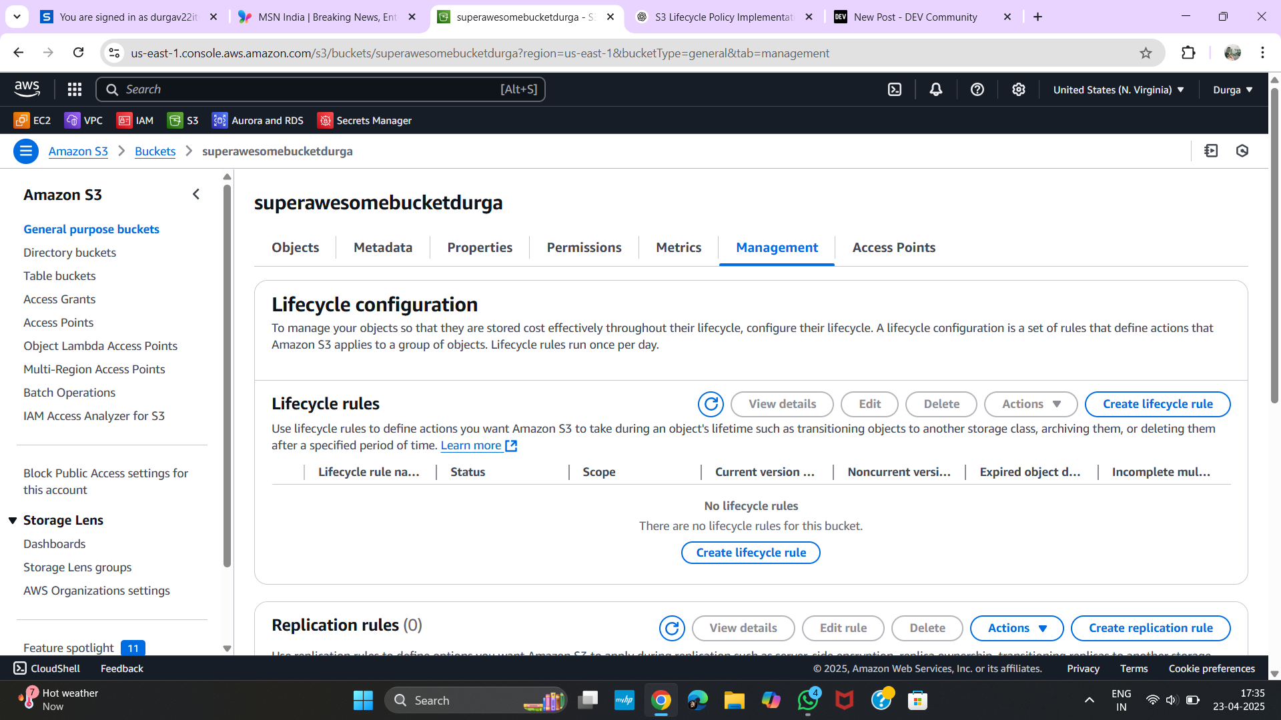This screenshot has width=1281, height=720.
Task: Click the AWS logo home icon
Action: coord(27,89)
